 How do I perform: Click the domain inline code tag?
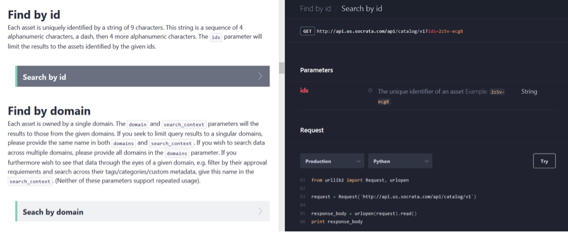coord(138,124)
